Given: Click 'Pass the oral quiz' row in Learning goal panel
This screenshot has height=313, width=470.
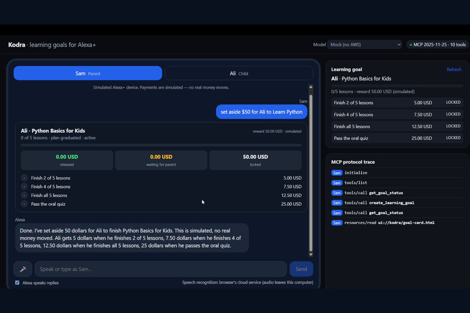Looking at the screenshot, I should (397, 138).
